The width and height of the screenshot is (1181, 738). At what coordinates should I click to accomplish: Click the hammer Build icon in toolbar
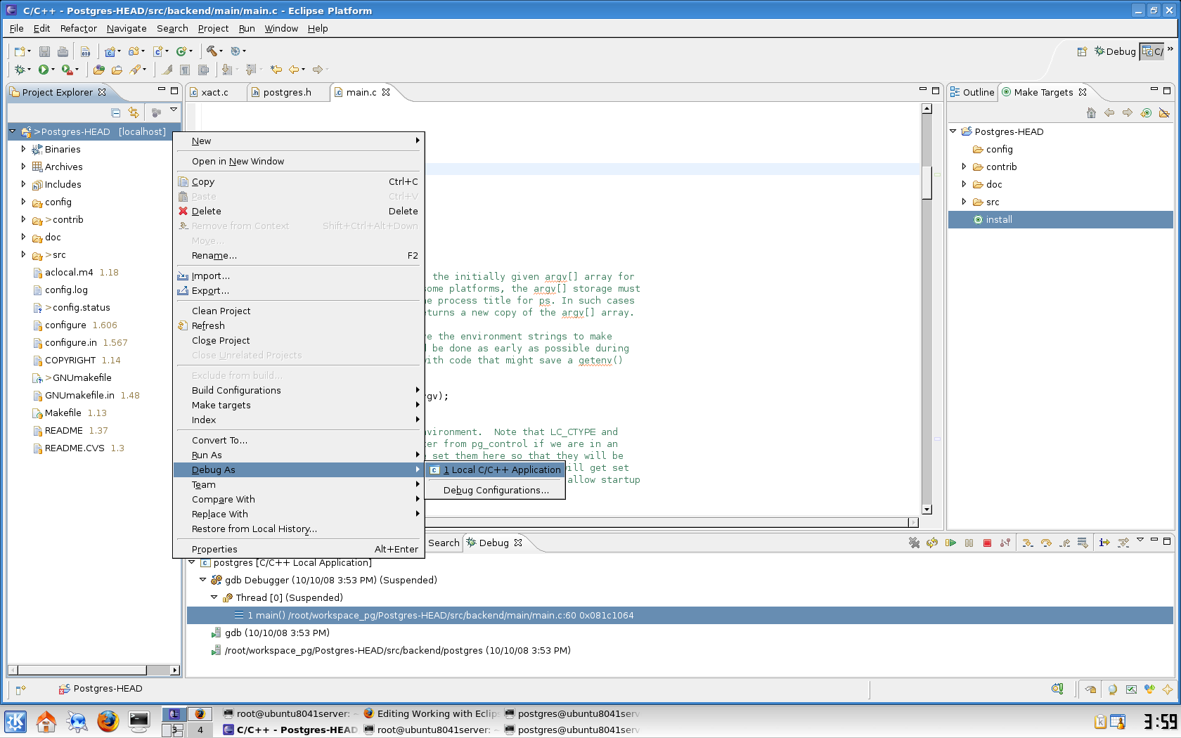coord(211,51)
